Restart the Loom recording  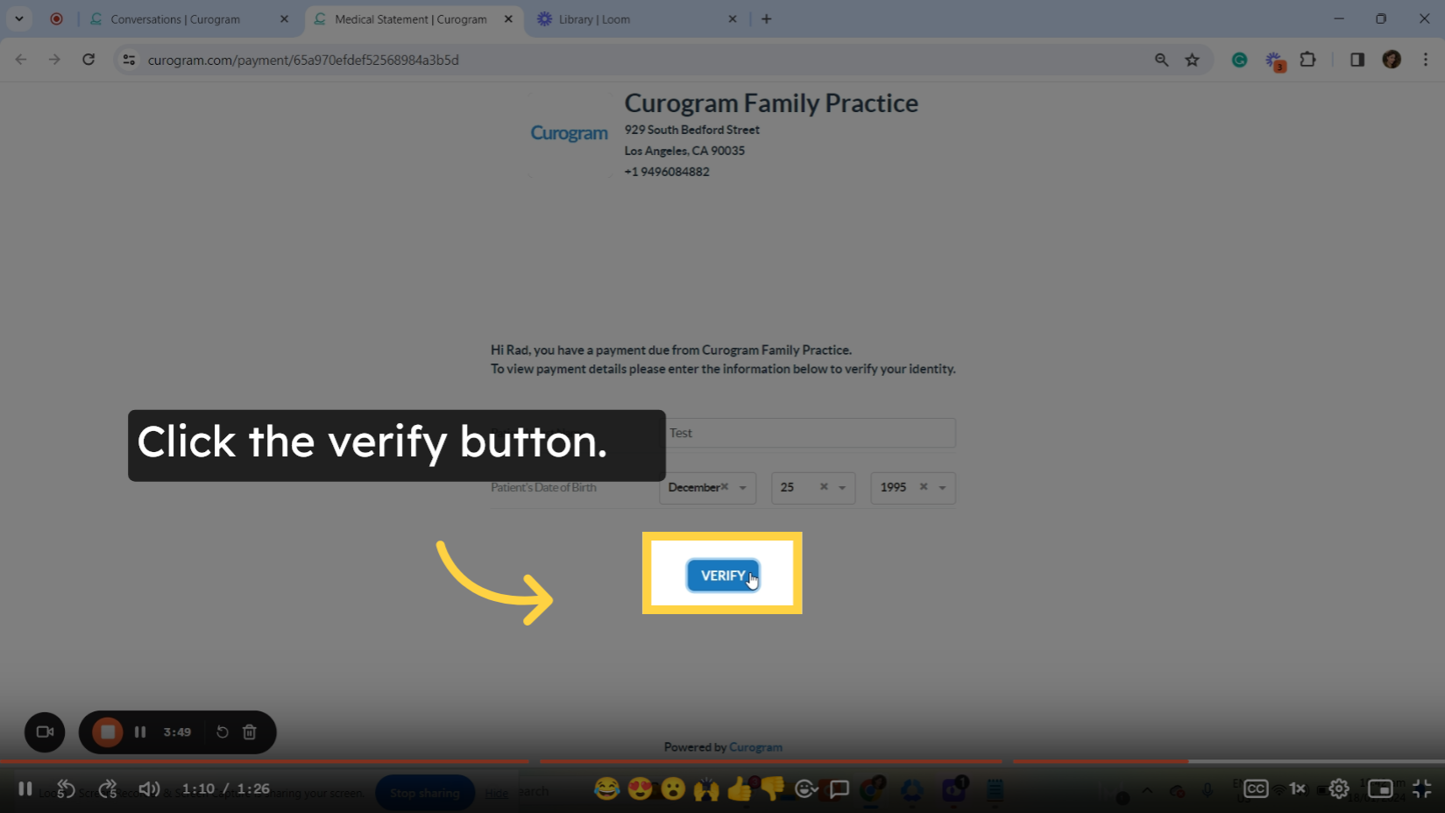[x=221, y=732]
